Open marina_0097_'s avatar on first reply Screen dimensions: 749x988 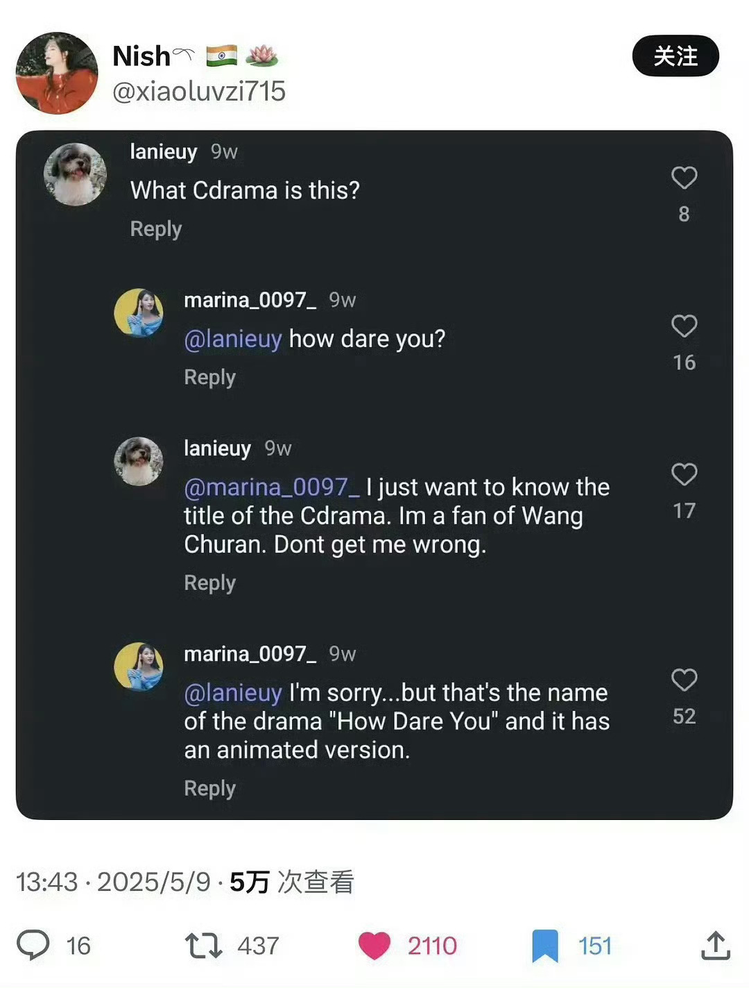(139, 313)
